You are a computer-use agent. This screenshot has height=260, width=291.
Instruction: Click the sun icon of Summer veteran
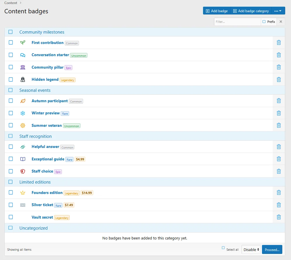pyautogui.click(x=23, y=125)
